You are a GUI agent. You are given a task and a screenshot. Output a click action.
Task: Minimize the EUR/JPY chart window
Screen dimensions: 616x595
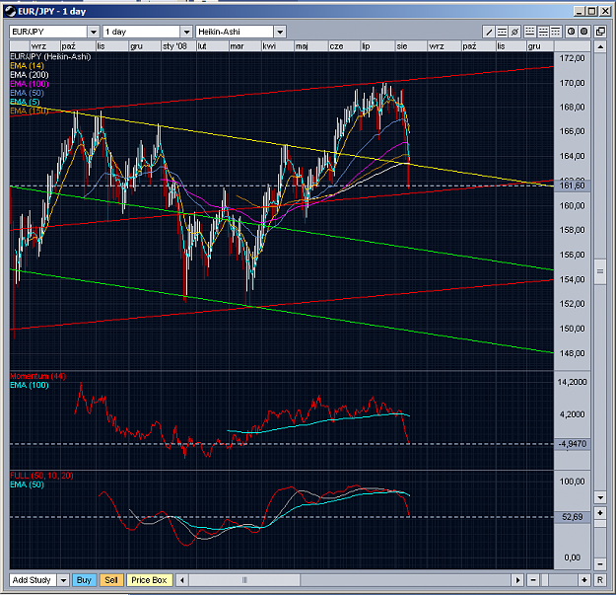click(x=580, y=12)
